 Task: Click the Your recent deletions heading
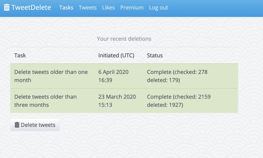124,39
